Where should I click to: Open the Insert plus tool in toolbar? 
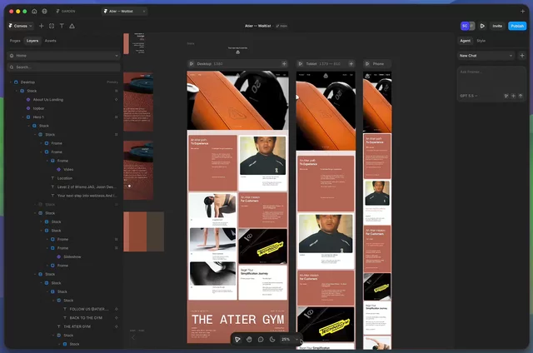(42, 26)
